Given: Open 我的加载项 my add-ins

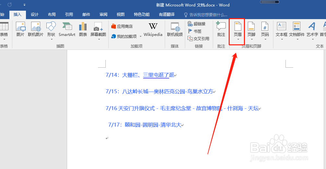Looking at the screenshot, I should (x=124, y=37).
